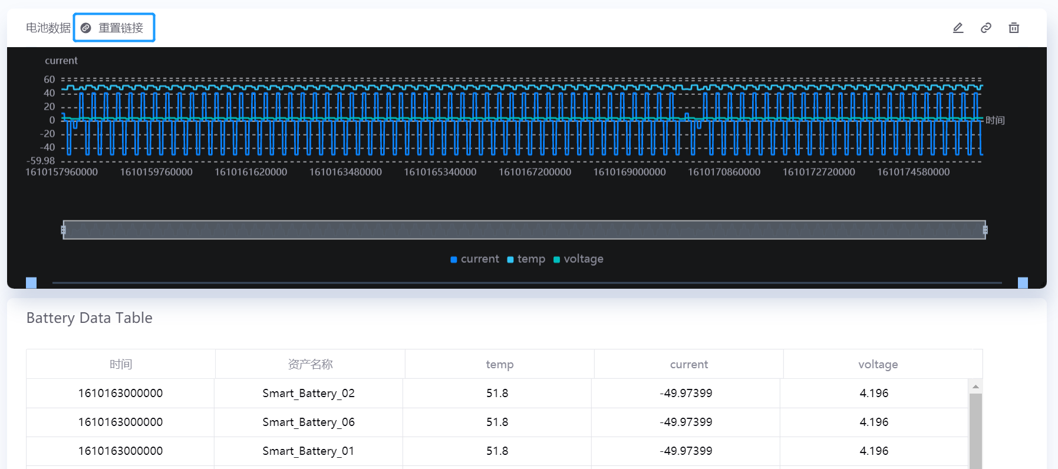Toggle the current series in chart legend

(x=474, y=259)
